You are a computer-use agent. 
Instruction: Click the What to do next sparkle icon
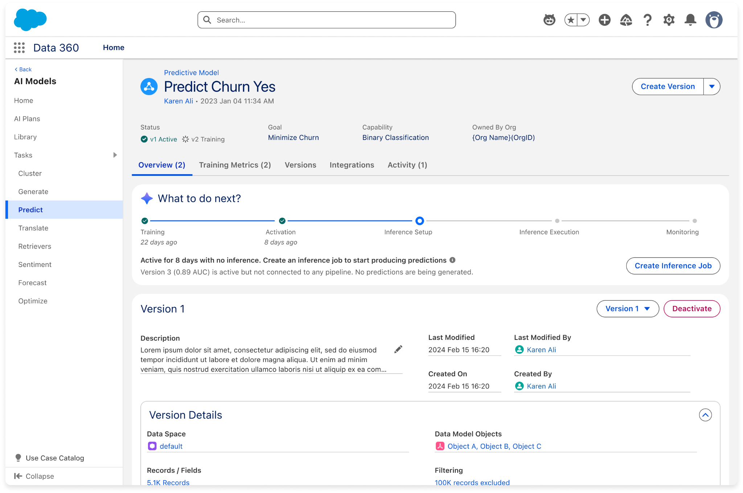pyautogui.click(x=147, y=198)
